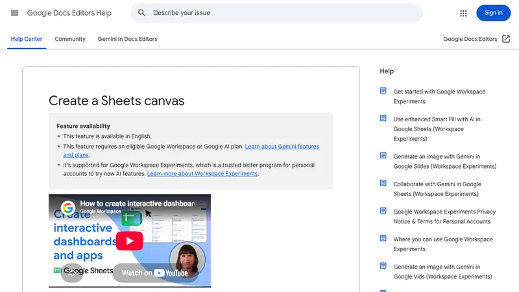The width and height of the screenshot is (519, 292).
Task: Click the Google Docs Editors Help title
Action: click(x=69, y=13)
